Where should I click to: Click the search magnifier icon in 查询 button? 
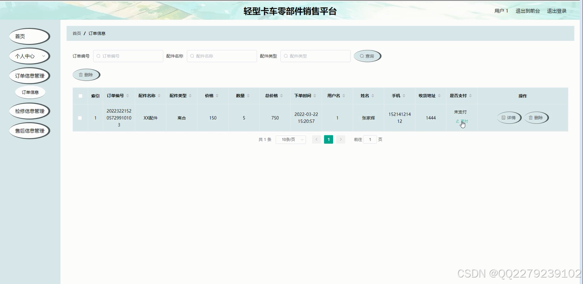[362, 56]
